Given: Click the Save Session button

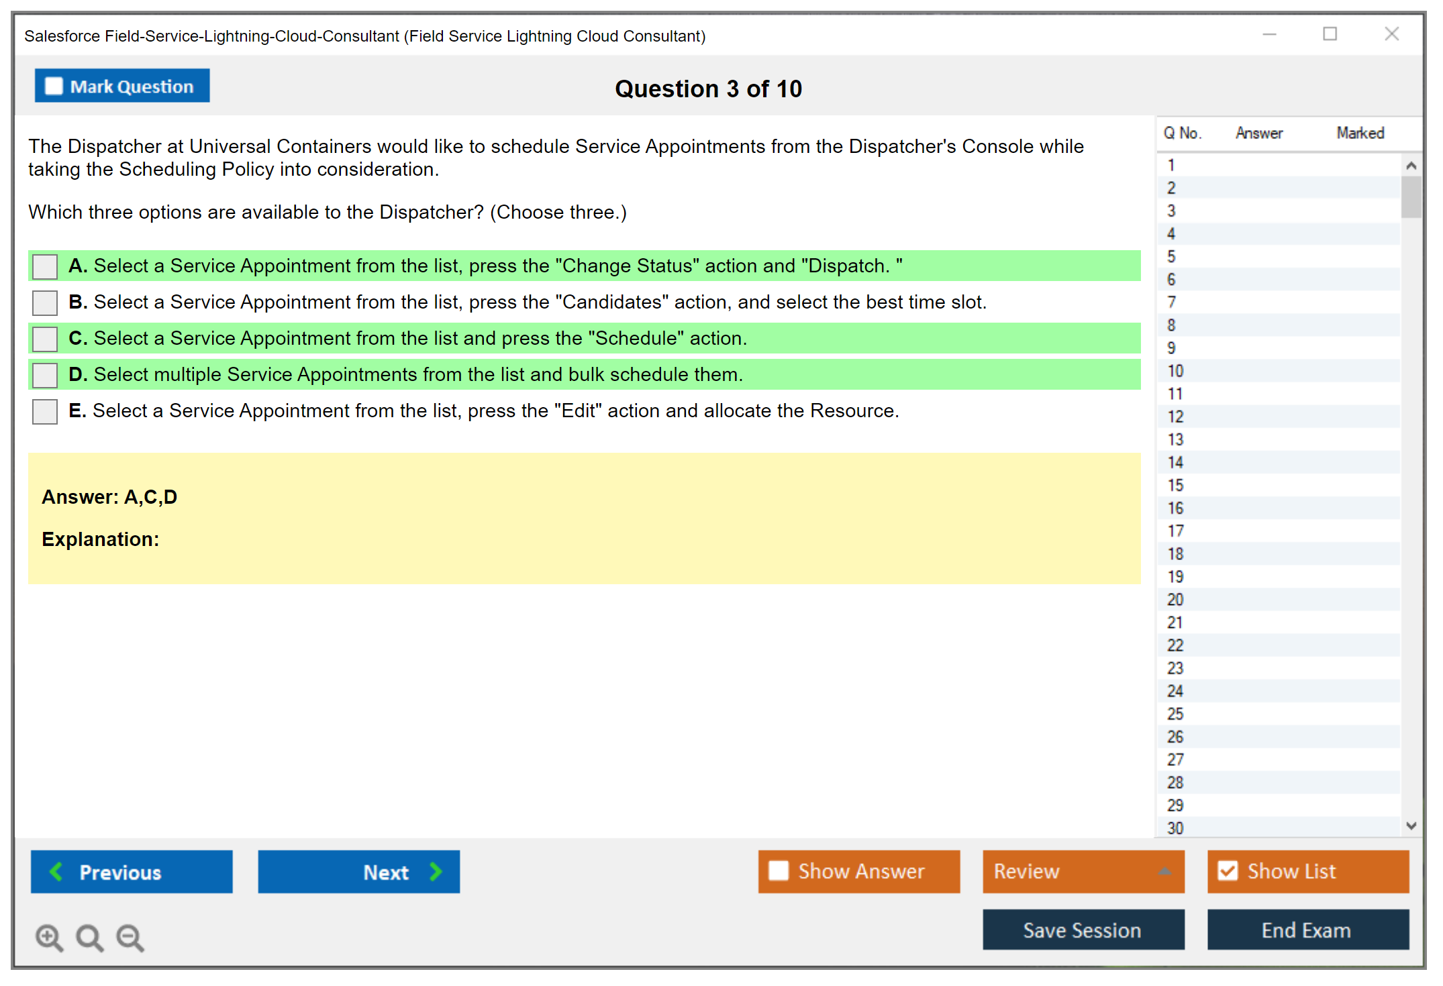Looking at the screenshot, I should pyautogui.click(x=1083, y=930).
